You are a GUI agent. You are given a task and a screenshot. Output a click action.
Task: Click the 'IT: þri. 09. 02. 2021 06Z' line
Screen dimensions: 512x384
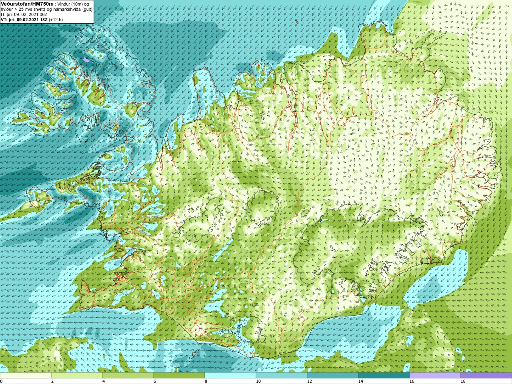point(24,14)
